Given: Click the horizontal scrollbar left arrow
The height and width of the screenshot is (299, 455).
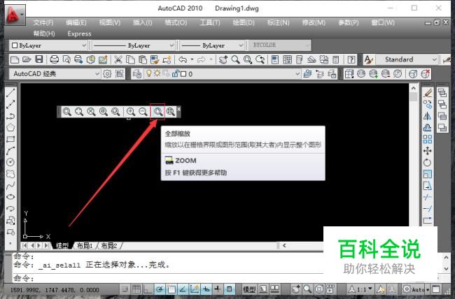Looking at the screenshot, I should pos(284,245).
